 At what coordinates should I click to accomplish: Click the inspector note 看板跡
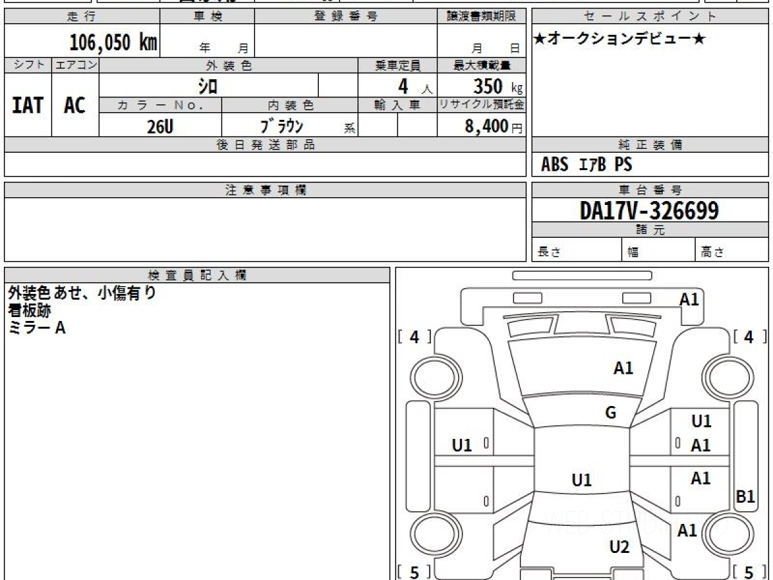tap(30, 311)
